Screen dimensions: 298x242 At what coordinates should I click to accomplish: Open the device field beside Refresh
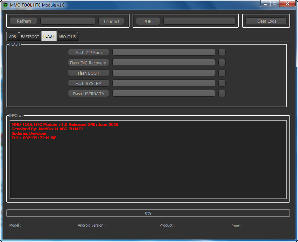[x=68, y=21]
